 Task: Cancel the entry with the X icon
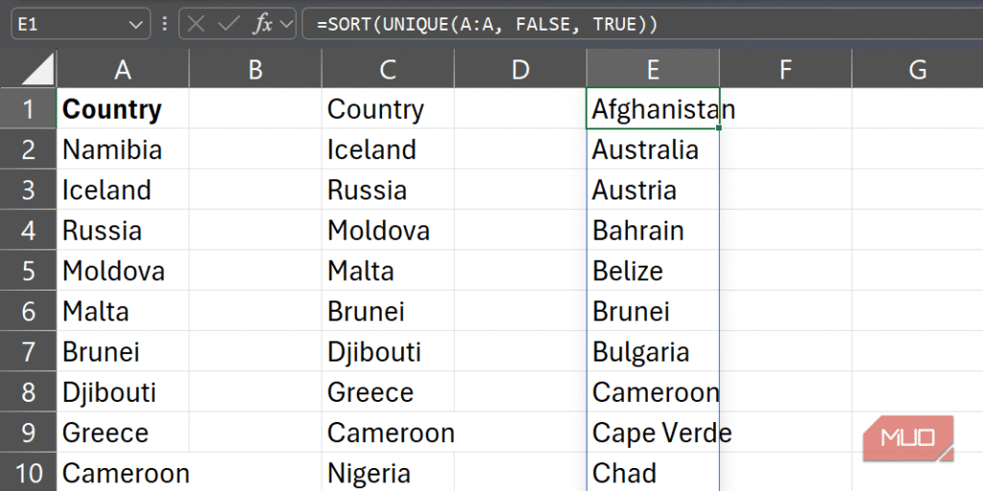[196, 24]
